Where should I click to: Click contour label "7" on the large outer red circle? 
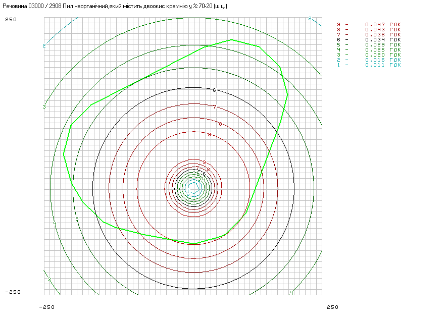tap(214, 107)
